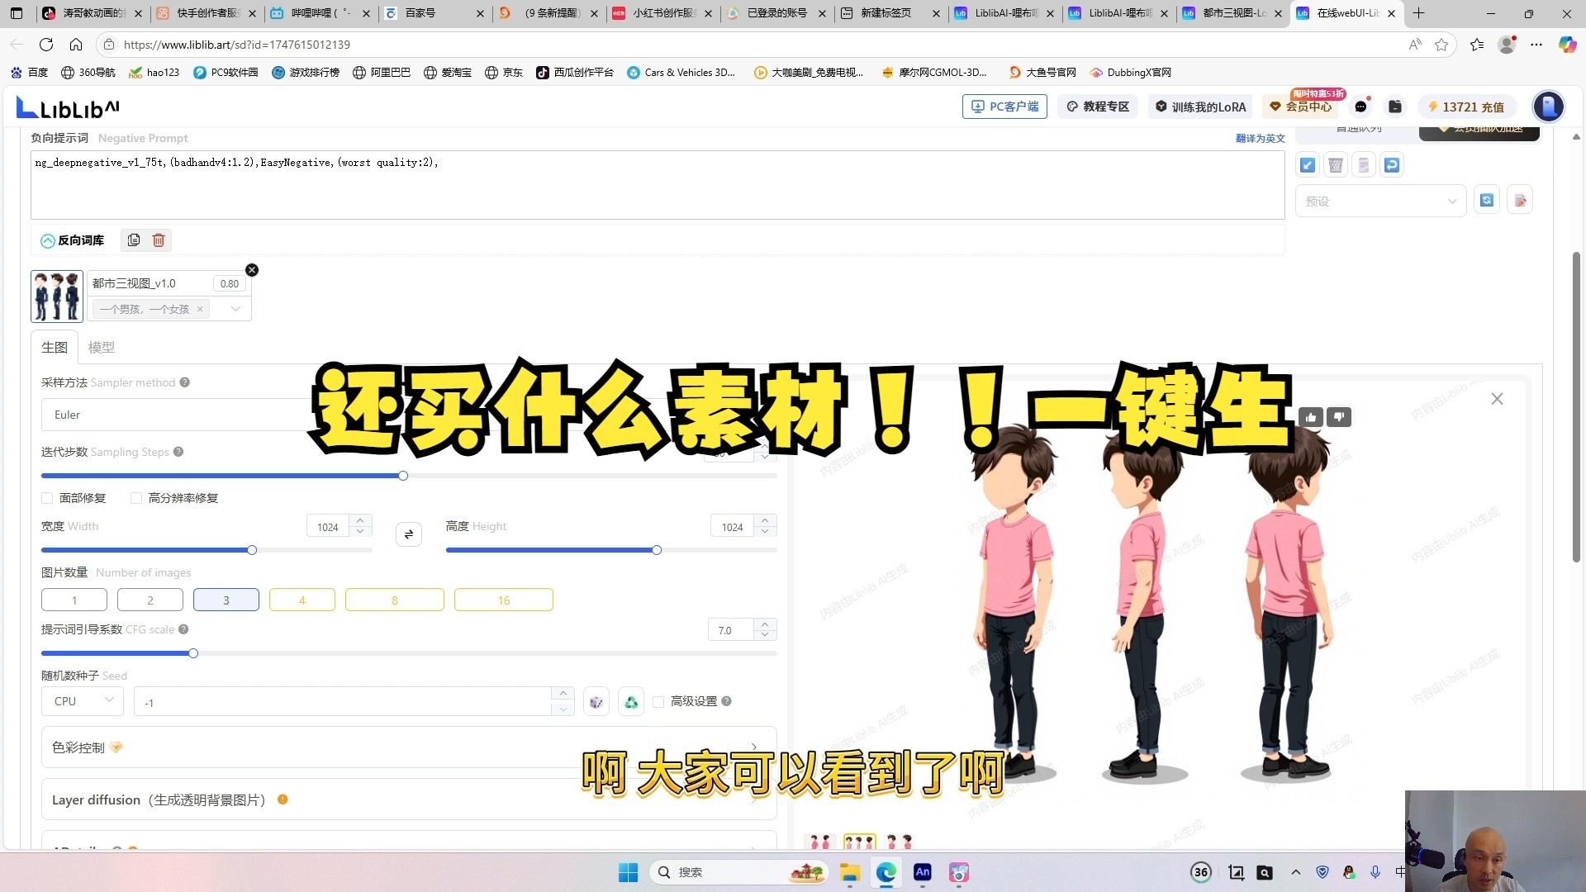Select 16 as the number of images

[503, 600]
